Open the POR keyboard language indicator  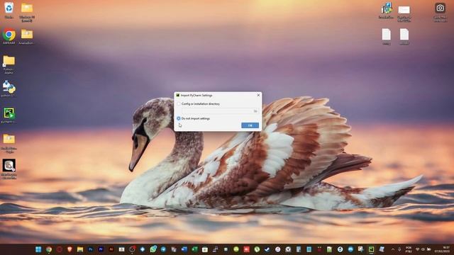coord(409,249)
